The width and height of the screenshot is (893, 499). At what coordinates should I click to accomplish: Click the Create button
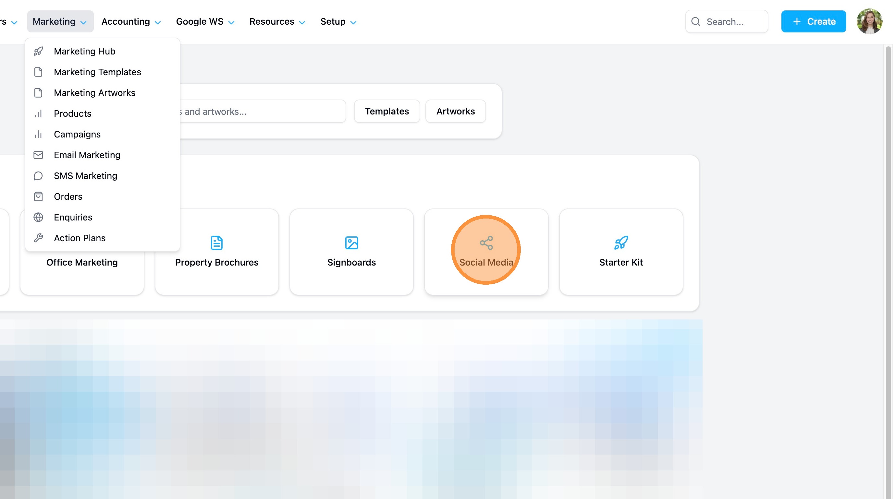tap(813, 21)
